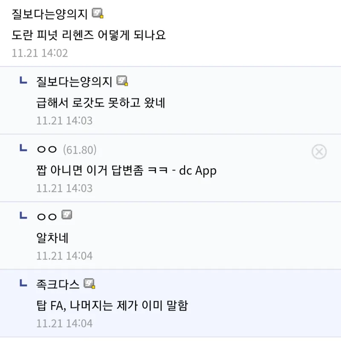The width and height of the screenshot is (341, 344).
Task: Click the reply arrow beside ㅇㅇ (61.80)
Action: tap(24, 148)
